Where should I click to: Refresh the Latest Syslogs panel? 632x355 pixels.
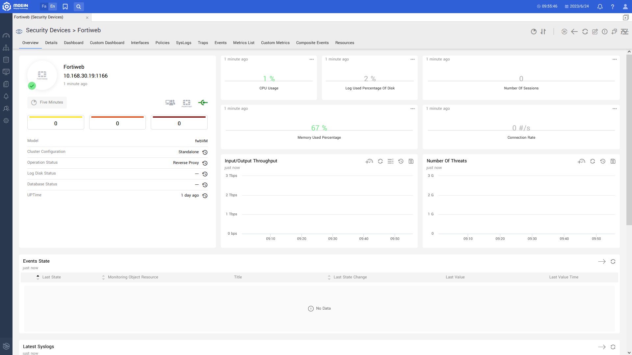613,347
